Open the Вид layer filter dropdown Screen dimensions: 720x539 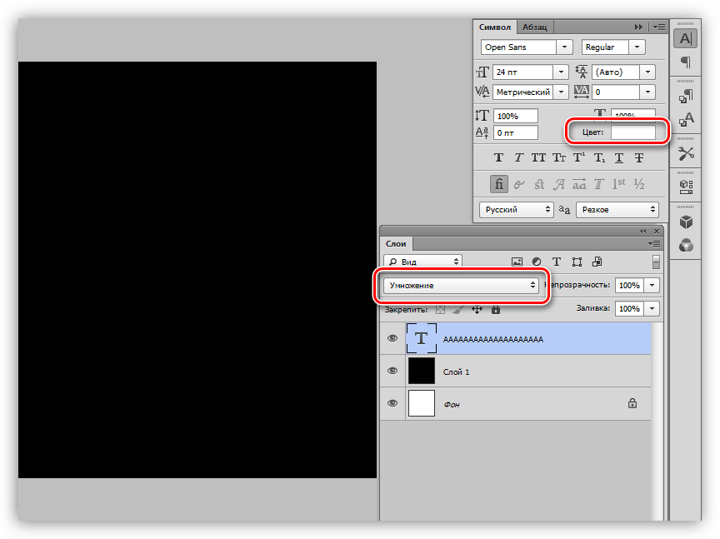click(x=422, y=262)
